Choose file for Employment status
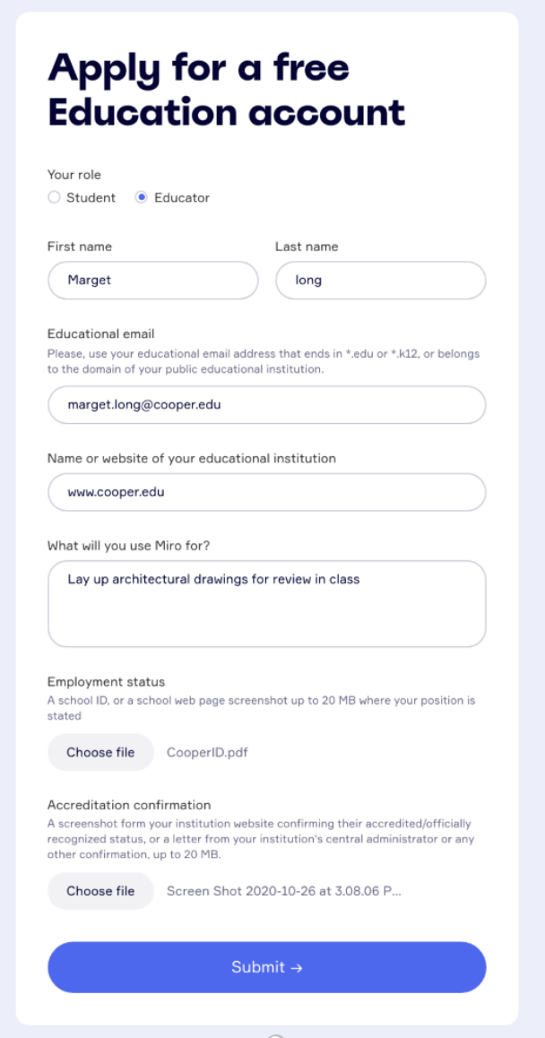This screenshot has width=545, height=1038. 100,752
